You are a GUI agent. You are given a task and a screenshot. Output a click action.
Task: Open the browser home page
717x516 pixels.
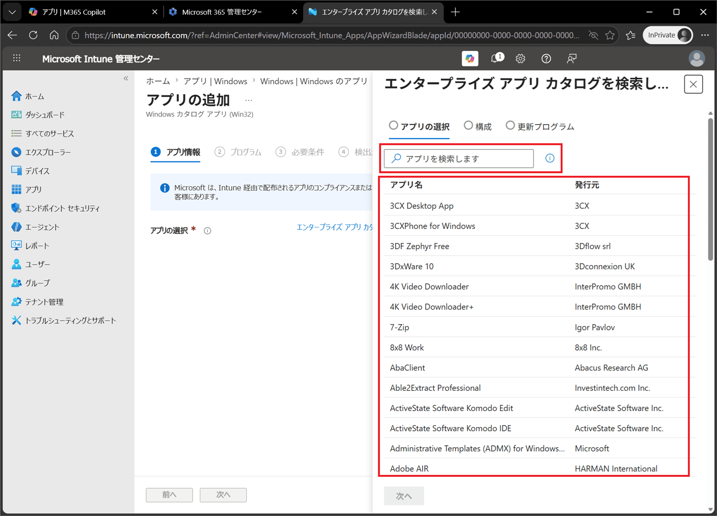(54, 35)
